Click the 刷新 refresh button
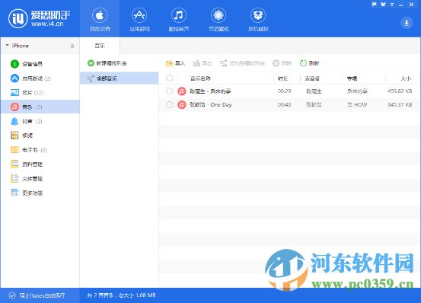 [x=309, y=63]
